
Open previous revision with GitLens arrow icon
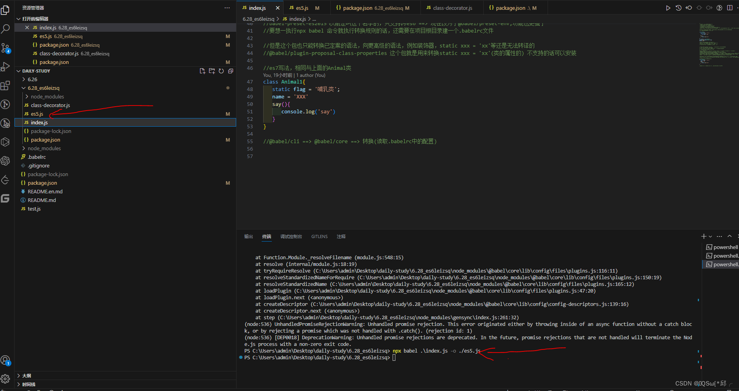coord(689,8)
